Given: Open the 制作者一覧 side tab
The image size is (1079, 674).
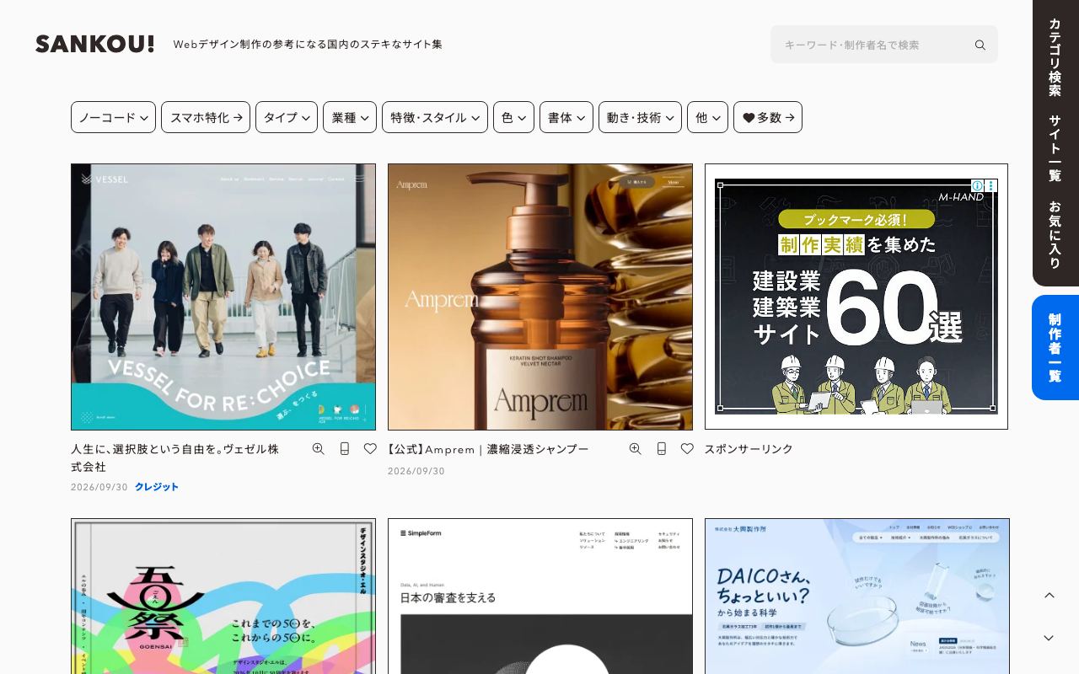Looking at the screenshot, I should pos(1055,347).
